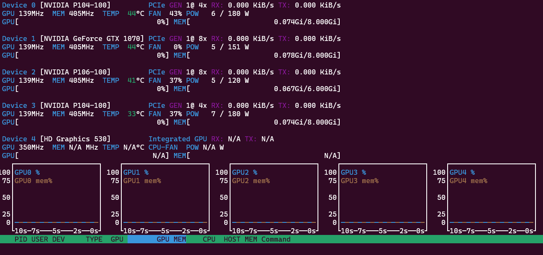
Task: Click the Device 2 NVIDIA P106-100 name
Action: (x=75, y=72)
